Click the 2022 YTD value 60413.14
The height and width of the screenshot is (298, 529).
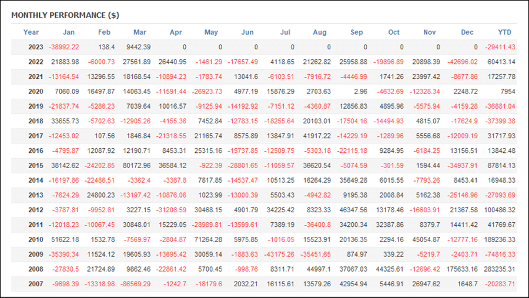point(501,62)
